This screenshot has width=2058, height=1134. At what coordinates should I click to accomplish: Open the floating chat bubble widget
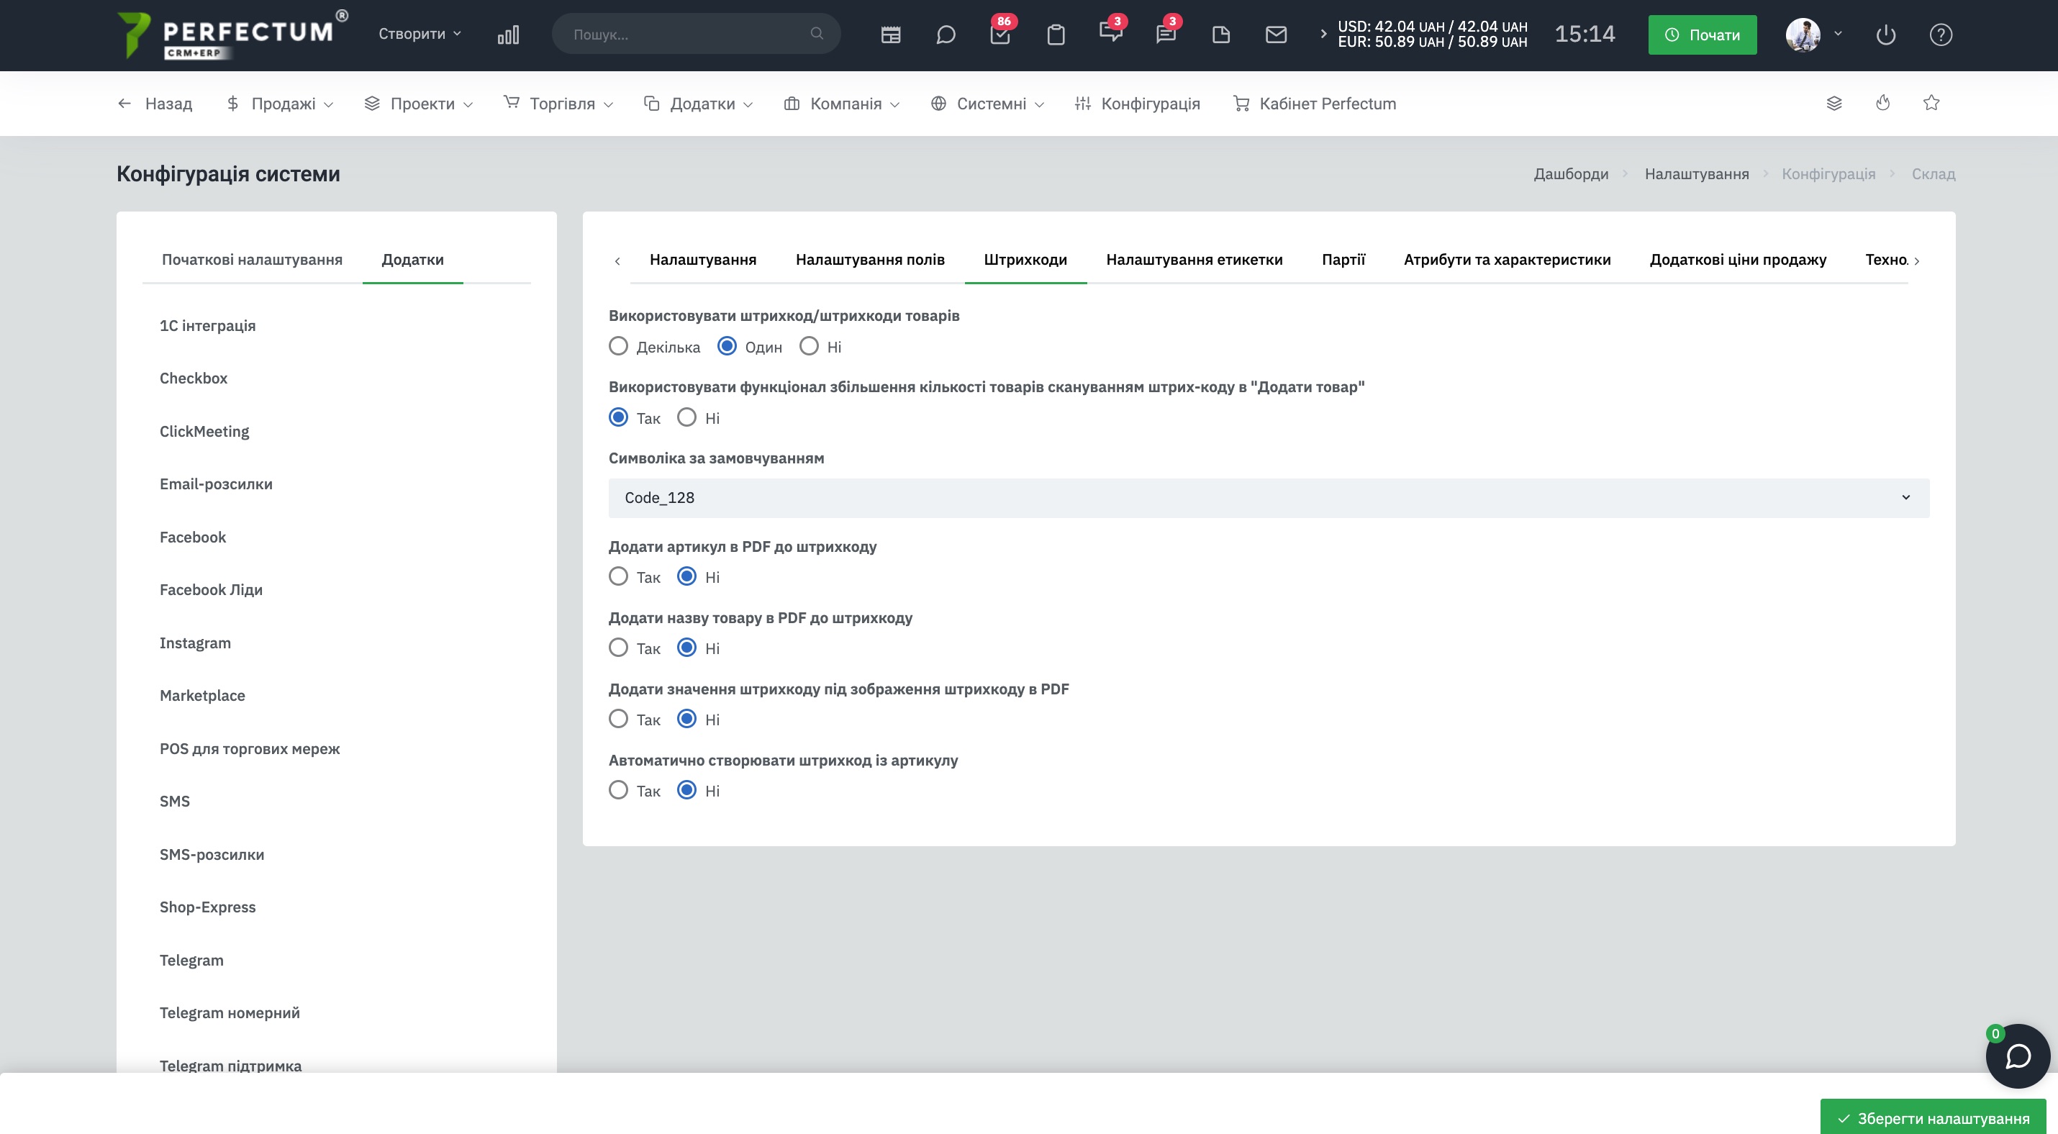click(2017, 1056)
